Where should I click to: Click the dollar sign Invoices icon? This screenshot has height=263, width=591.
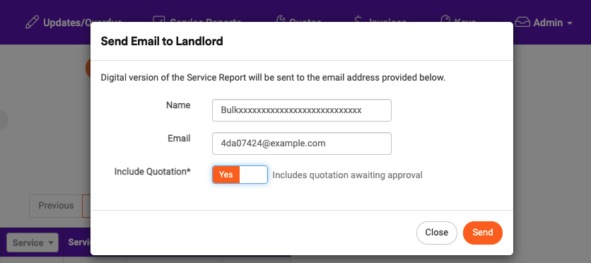point(359,19)
